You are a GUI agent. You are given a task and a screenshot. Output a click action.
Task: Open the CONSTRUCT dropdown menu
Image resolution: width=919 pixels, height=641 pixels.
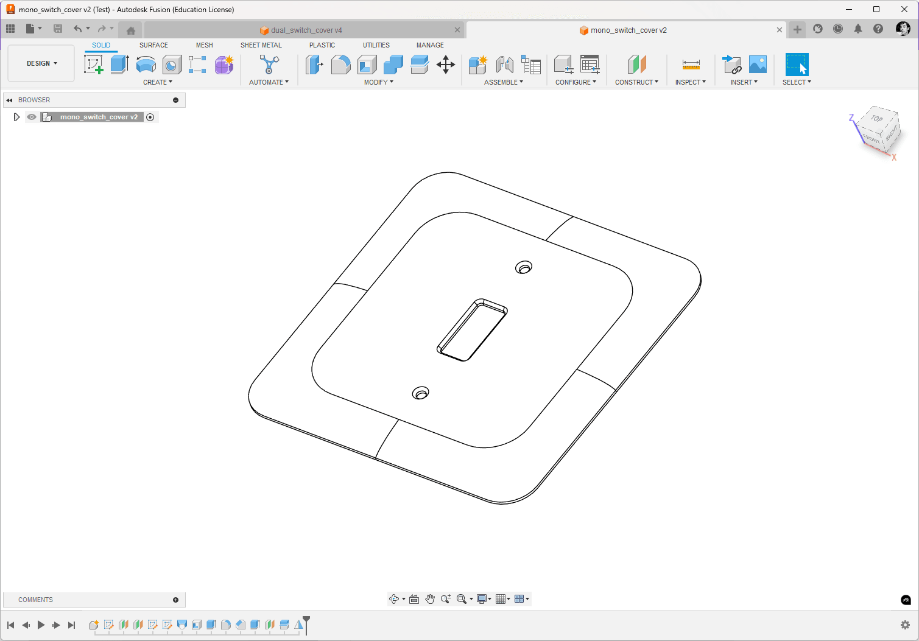point(636,82)
